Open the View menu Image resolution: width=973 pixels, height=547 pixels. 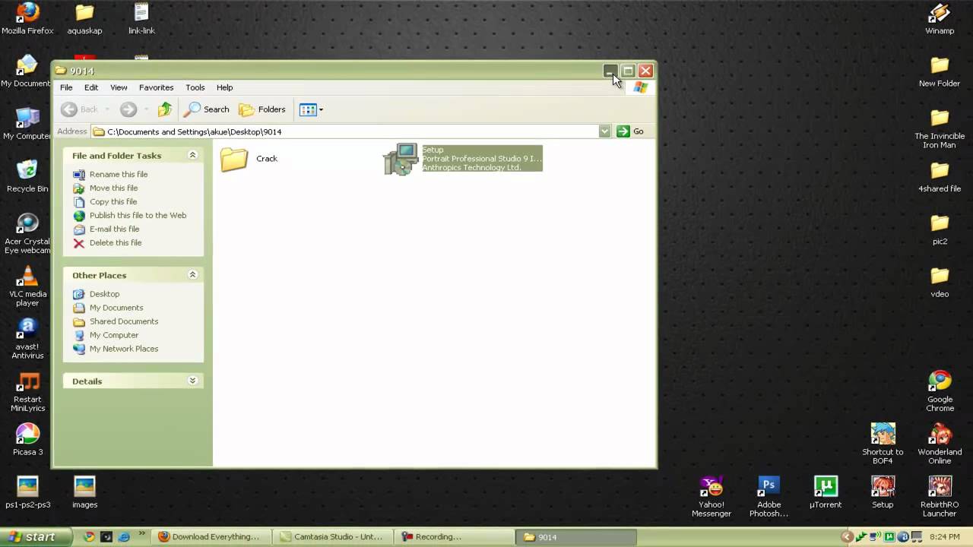[x=119, y=87]
